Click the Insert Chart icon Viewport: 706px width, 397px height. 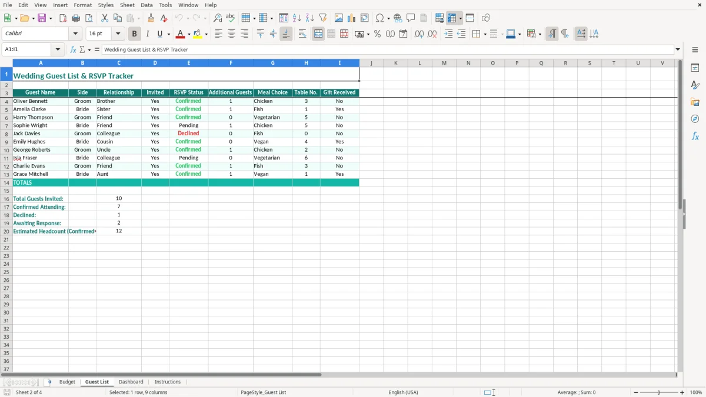[x=351, y=18]
